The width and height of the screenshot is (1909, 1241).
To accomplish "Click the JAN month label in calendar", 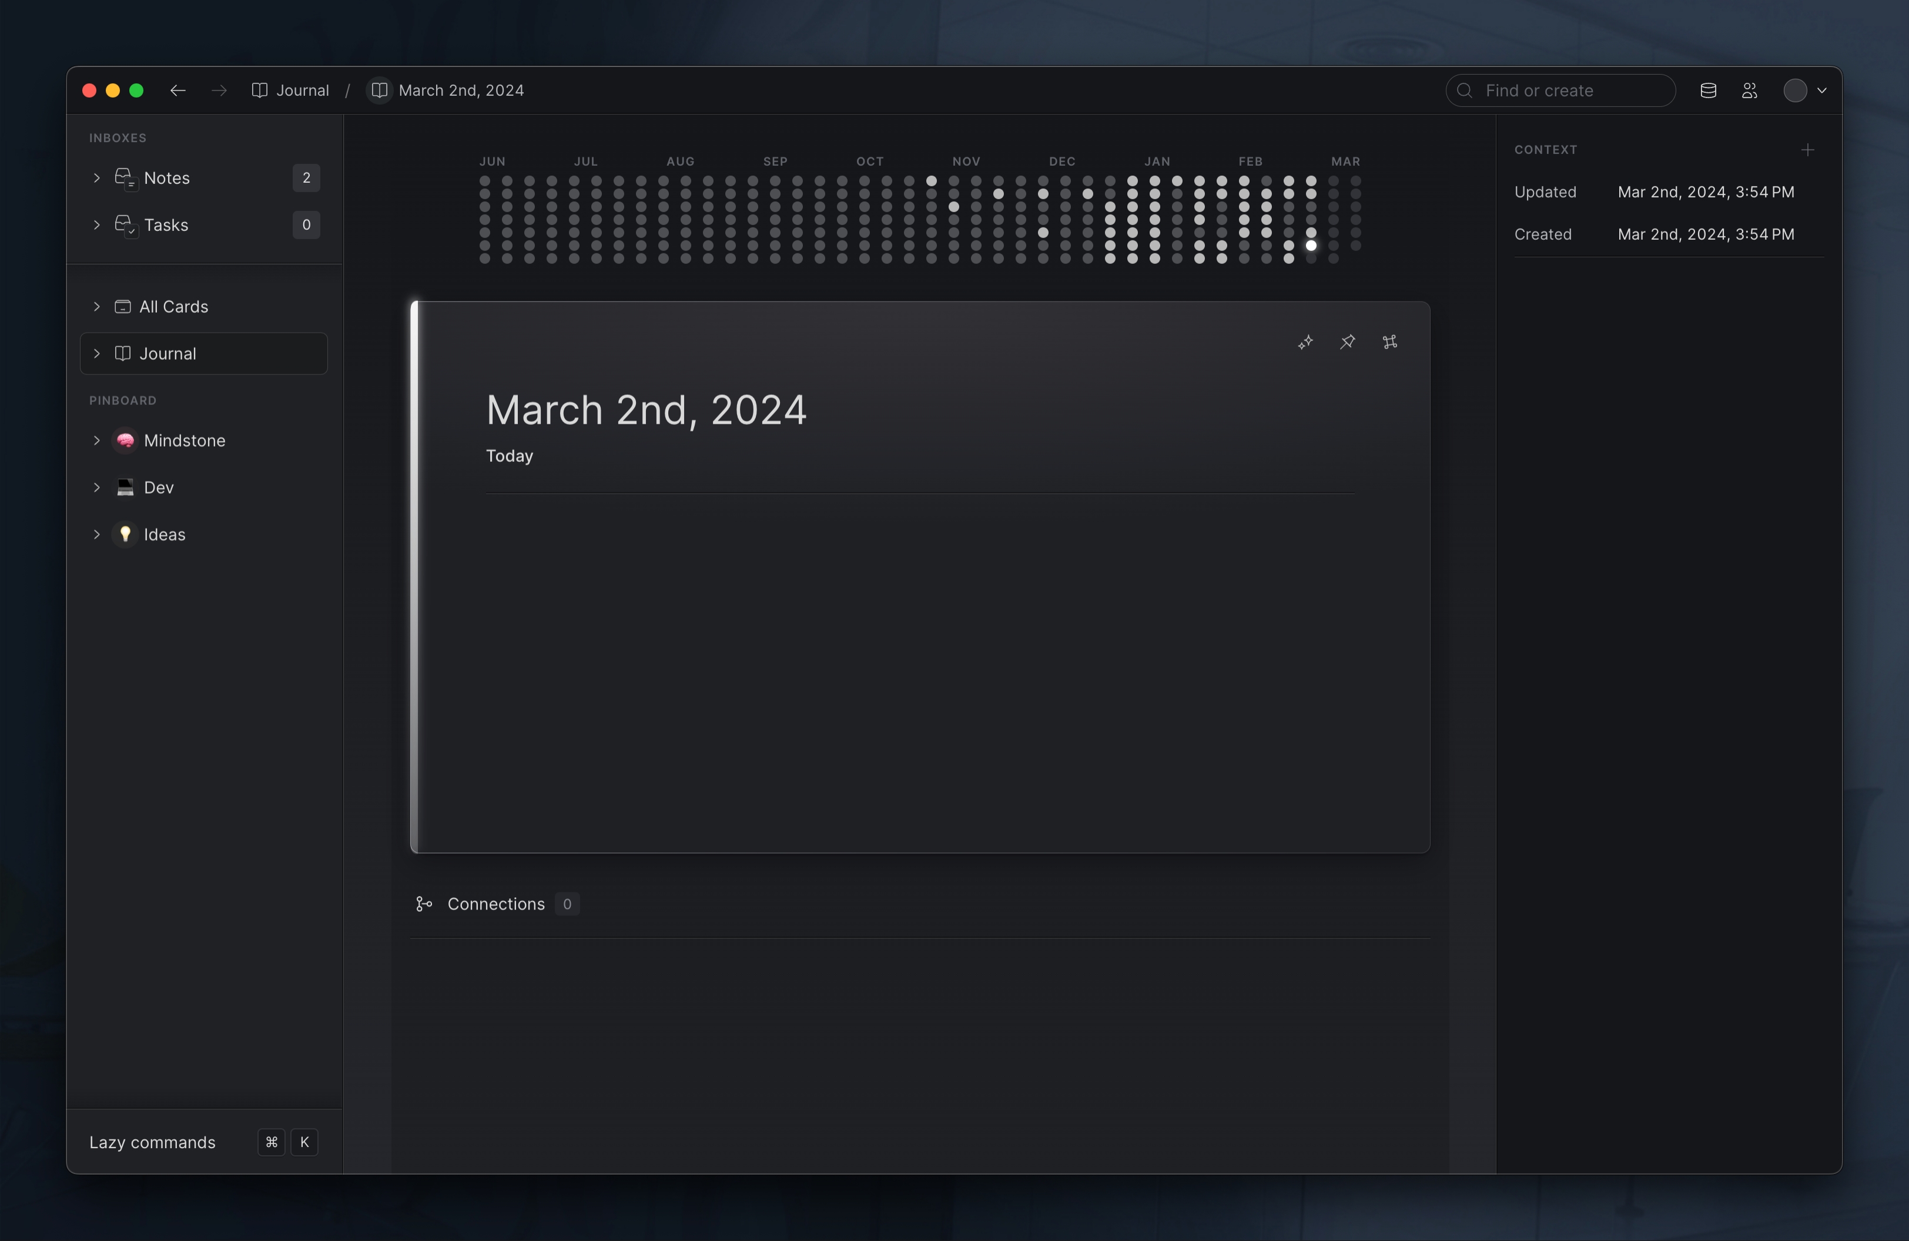I will pyautogui.click(x=1157, y=162).
